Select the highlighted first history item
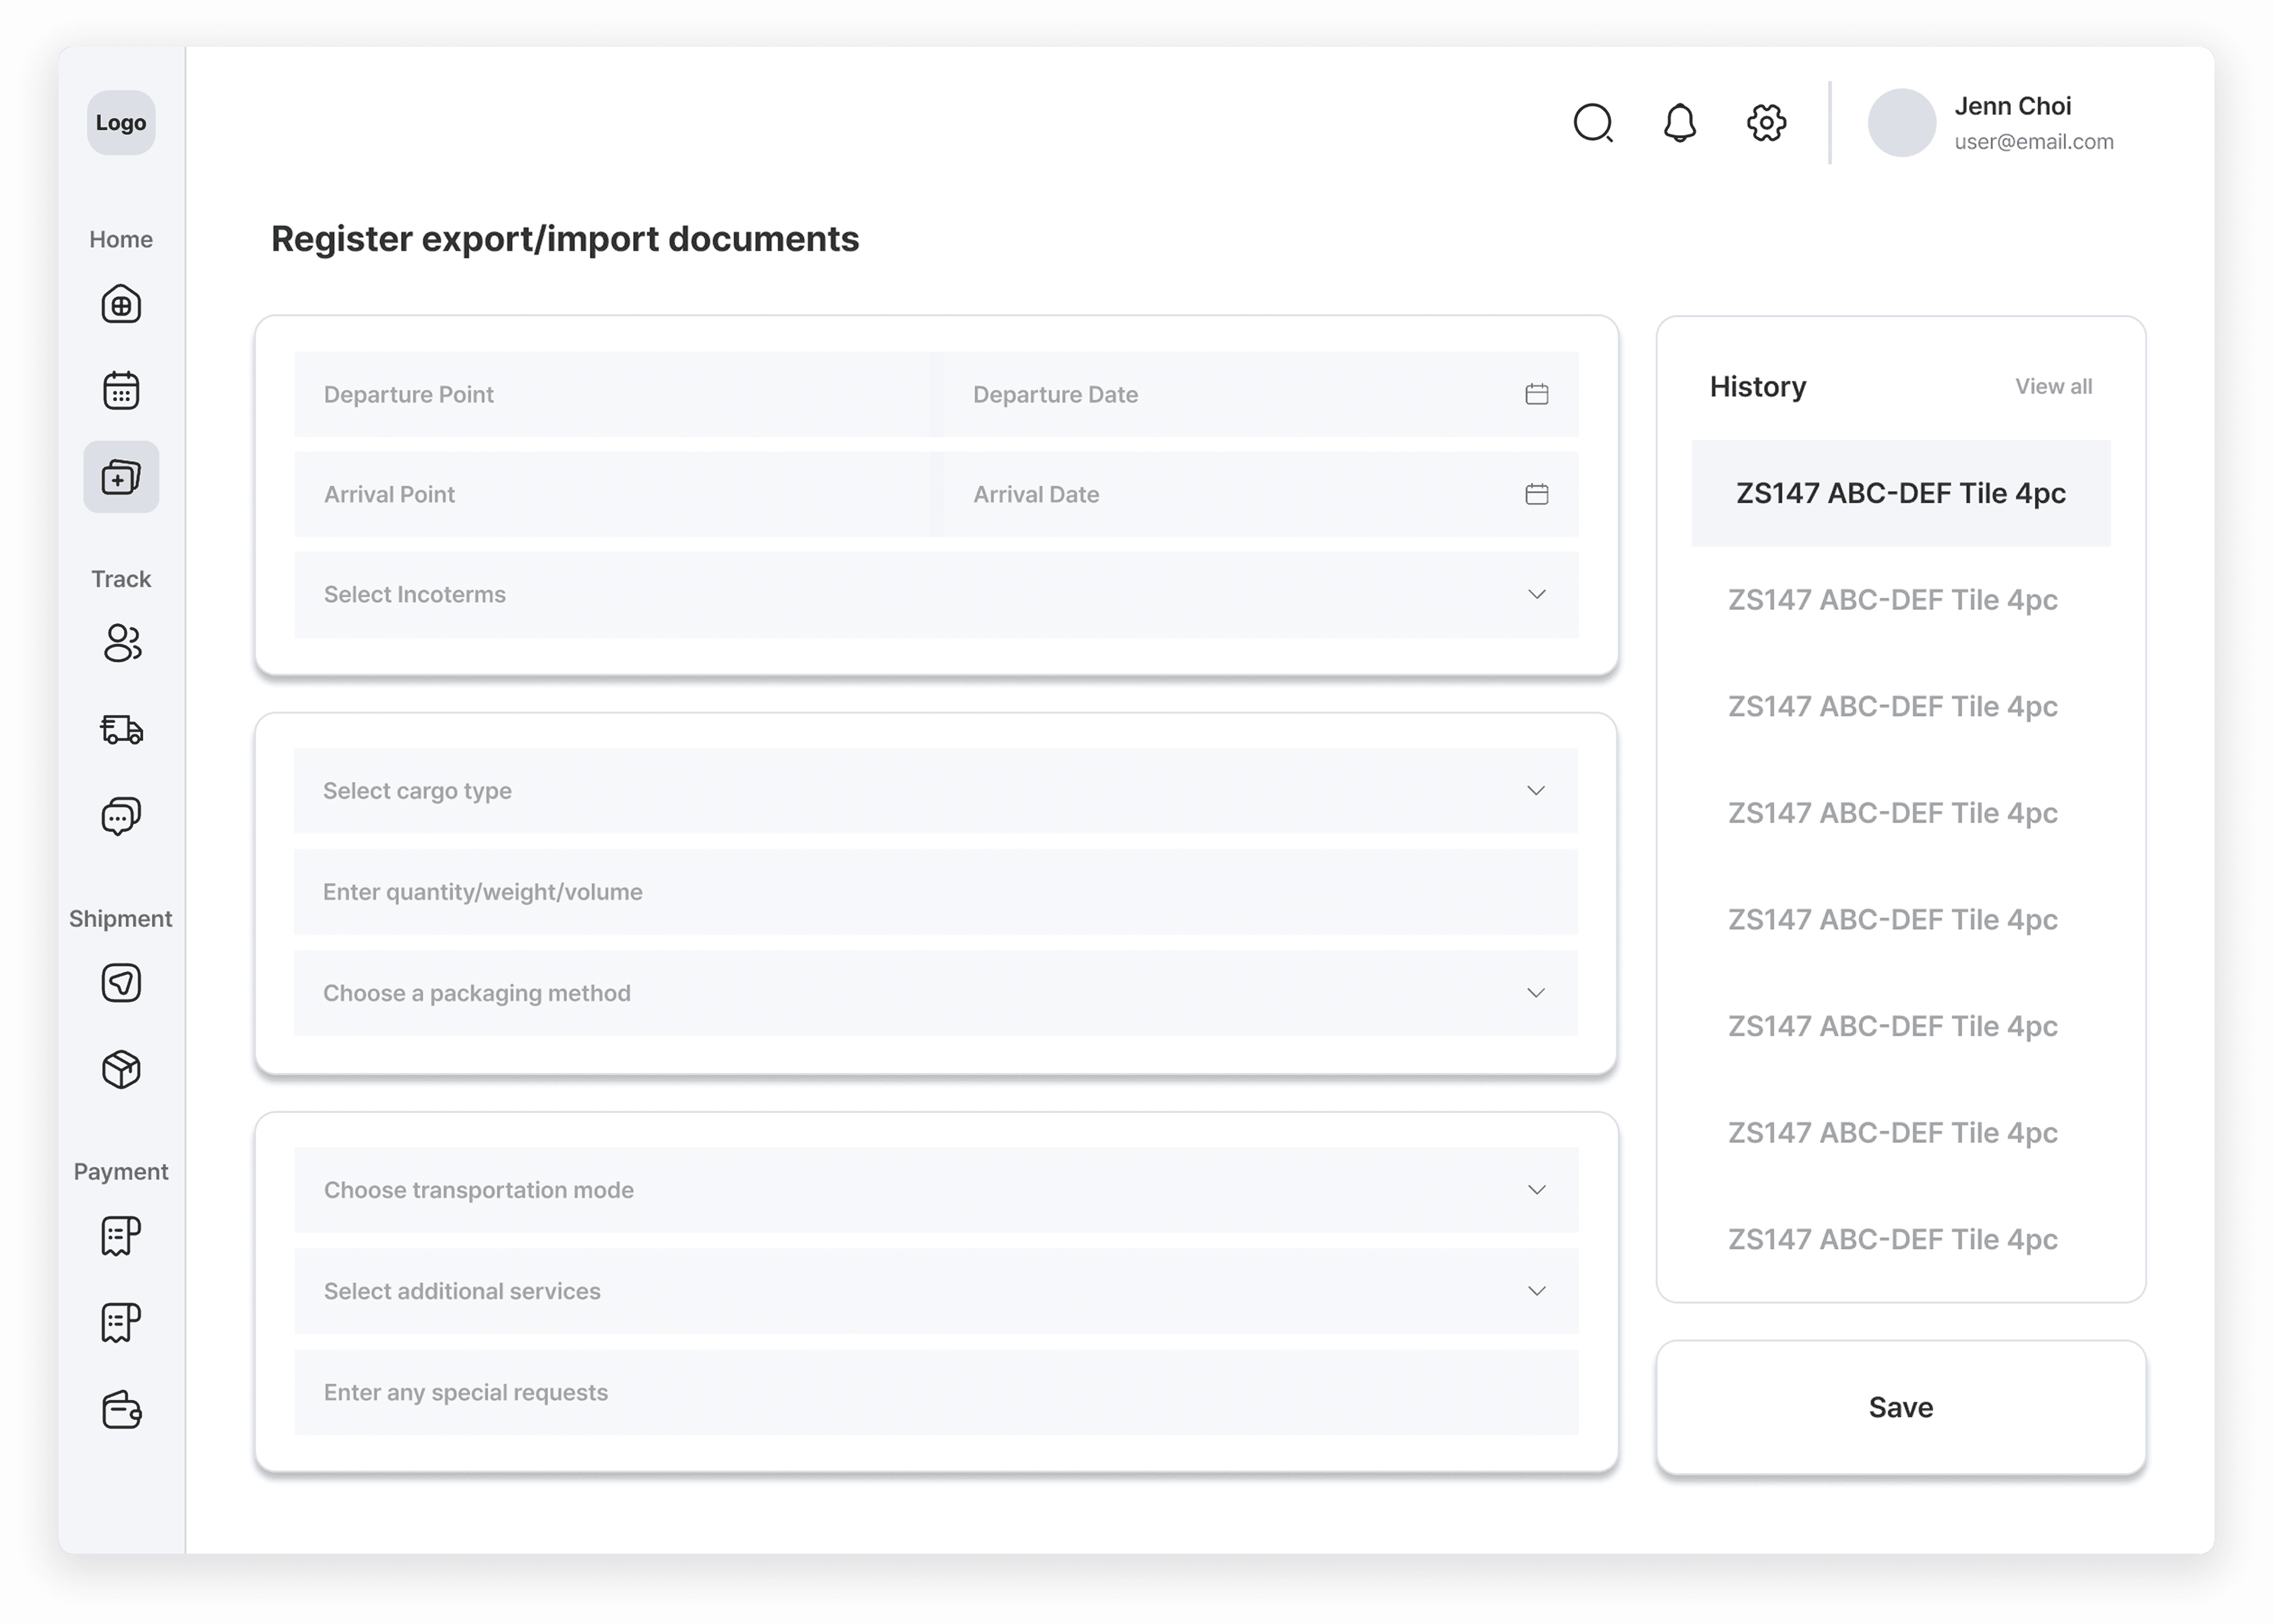The image size is (2273, 1624). tap(1900, 493)
